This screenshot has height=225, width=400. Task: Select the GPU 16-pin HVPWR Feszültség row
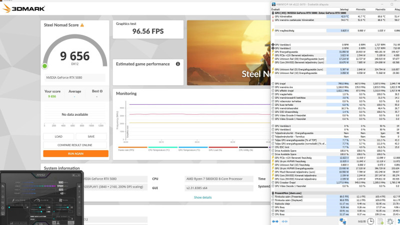click(335, 161)
